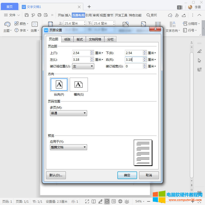Open the settings sliders icon in sidebar

tap(199, 69)
